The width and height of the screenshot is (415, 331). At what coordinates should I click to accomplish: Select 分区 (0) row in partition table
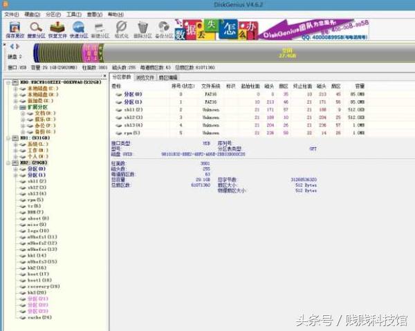[238, 95]
